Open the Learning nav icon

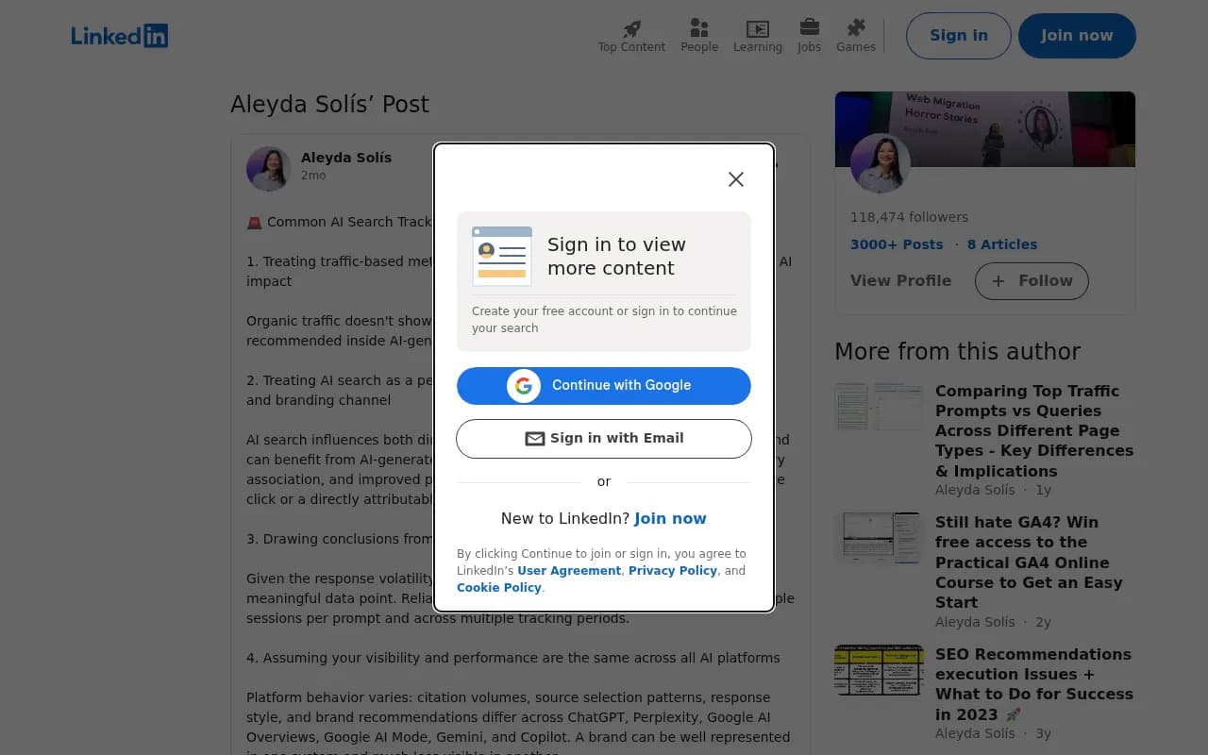click(x=758, y=28)
